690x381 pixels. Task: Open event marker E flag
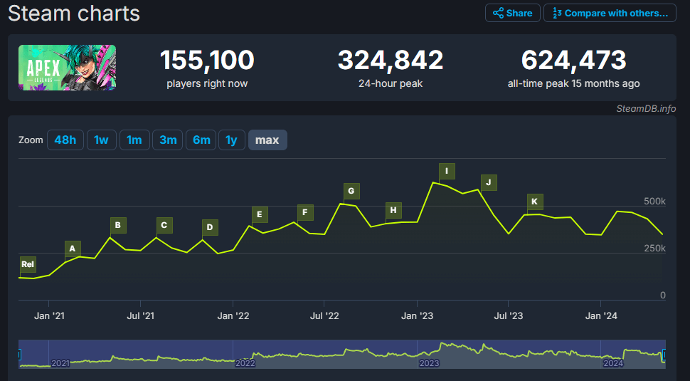coord(259,214)
